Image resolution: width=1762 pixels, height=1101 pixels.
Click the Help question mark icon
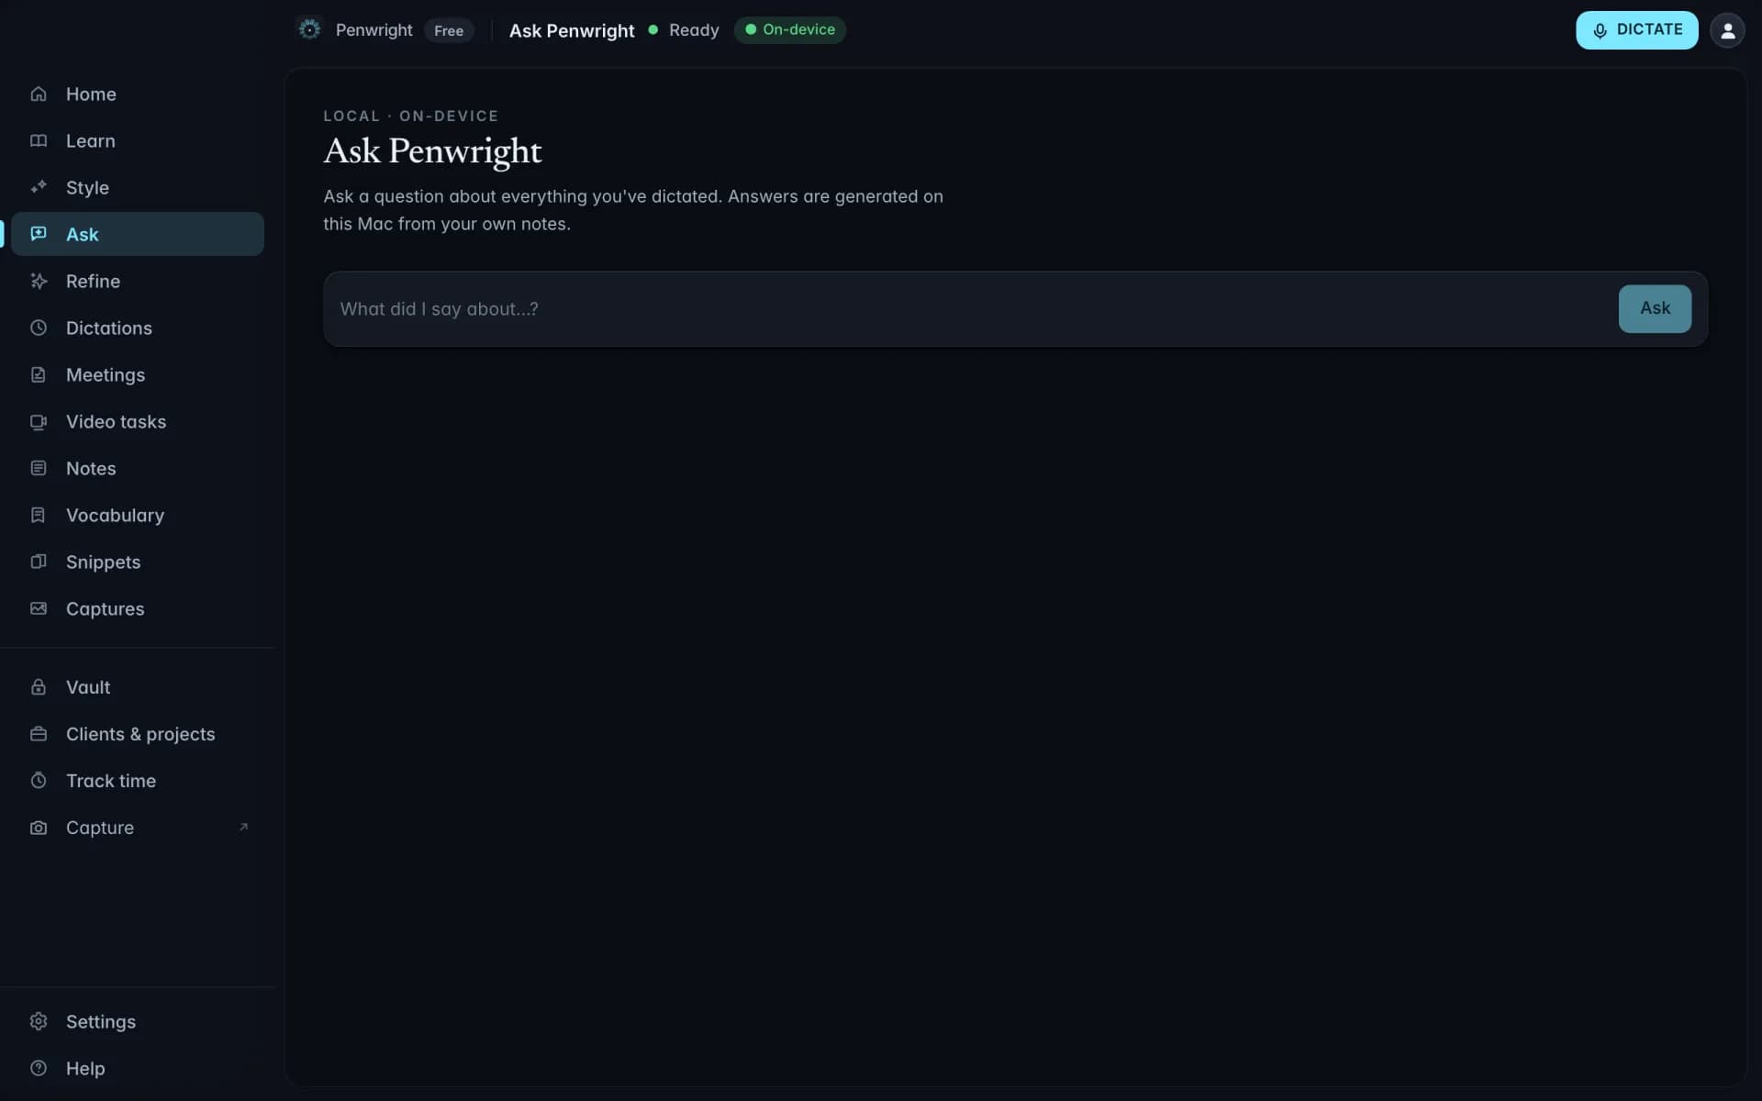tap(39, 1068)
